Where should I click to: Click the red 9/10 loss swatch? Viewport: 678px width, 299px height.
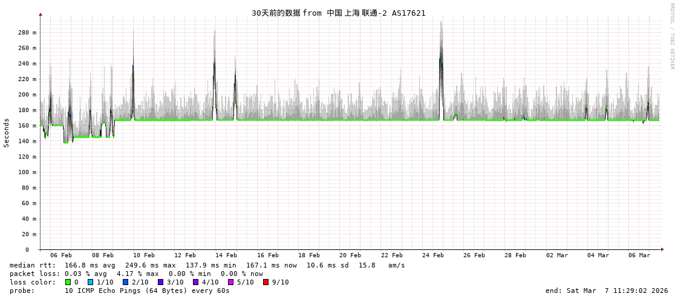tap(266, 282)
